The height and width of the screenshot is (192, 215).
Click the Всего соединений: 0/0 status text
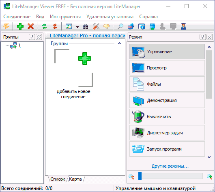click(x=27, y=188)
